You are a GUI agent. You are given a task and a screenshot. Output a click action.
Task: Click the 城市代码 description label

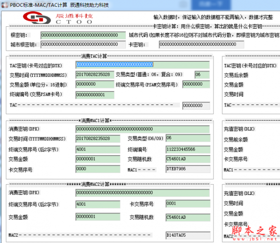[204, 35]
